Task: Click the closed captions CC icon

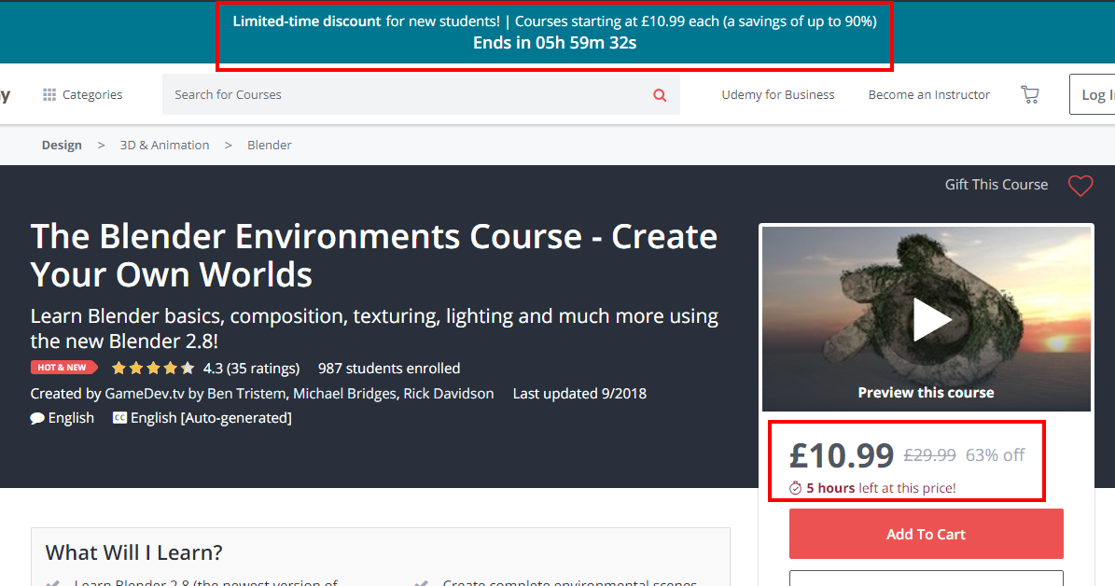Action: (x=119, y=417)
